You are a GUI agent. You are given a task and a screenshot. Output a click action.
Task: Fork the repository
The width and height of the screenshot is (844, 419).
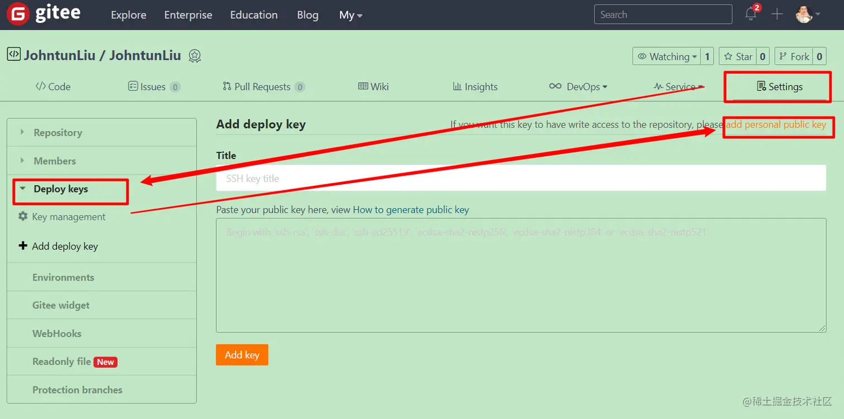click(794, 56)
